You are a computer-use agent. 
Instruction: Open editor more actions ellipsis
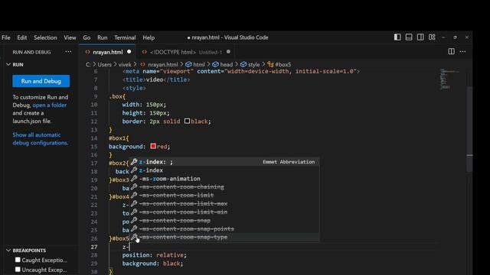click(x=462, y=51)
